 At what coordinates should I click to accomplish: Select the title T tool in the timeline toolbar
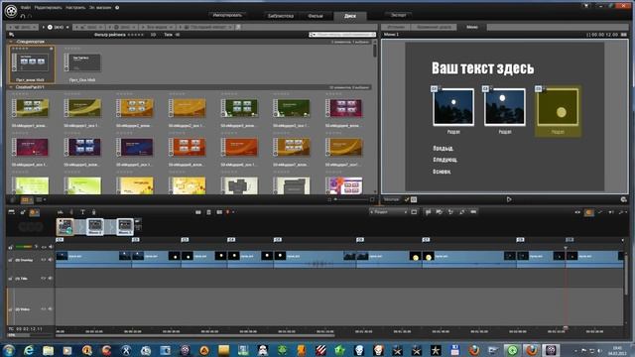click(x=82, y=212)
